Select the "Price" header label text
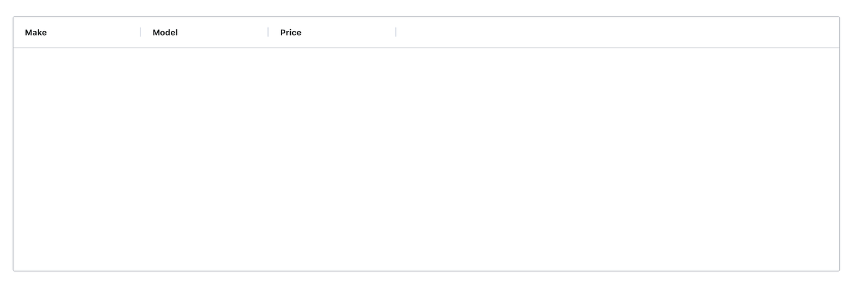This screenshot has height=287, width=854. point(291,32)
